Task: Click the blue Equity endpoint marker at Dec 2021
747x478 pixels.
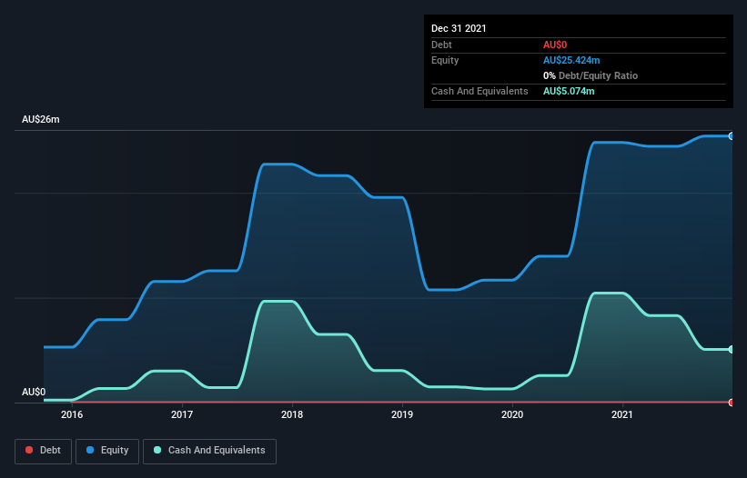Action: (x=732, y=136)
